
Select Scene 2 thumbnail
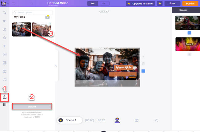[188, 44]
